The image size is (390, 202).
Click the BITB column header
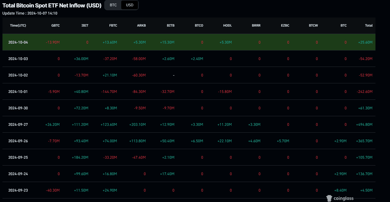(170, 25)
